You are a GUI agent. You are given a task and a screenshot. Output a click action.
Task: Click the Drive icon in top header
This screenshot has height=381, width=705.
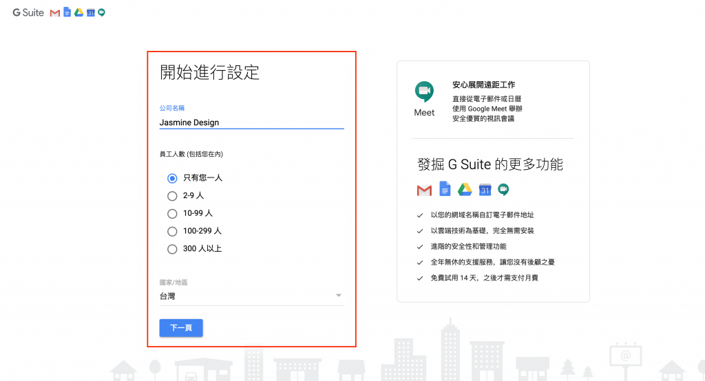78,12
